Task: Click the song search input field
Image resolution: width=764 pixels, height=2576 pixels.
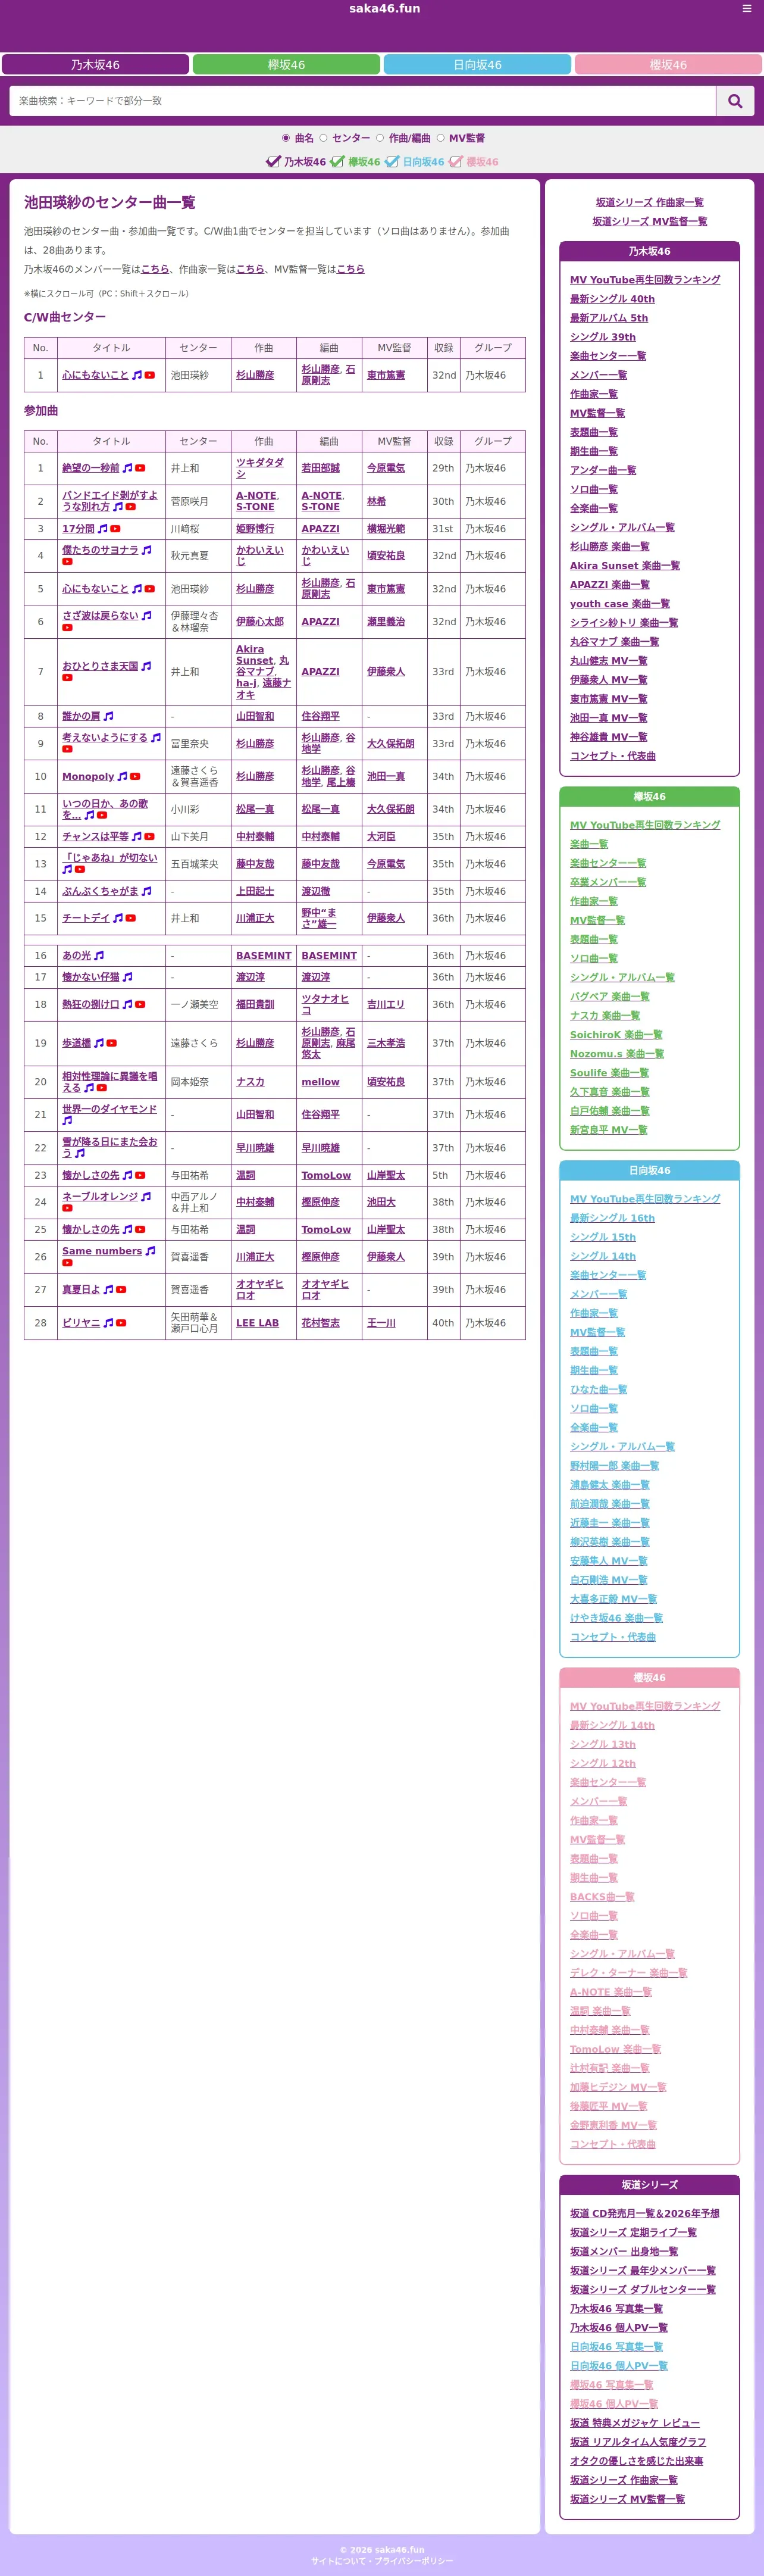Action: (362, 101)
